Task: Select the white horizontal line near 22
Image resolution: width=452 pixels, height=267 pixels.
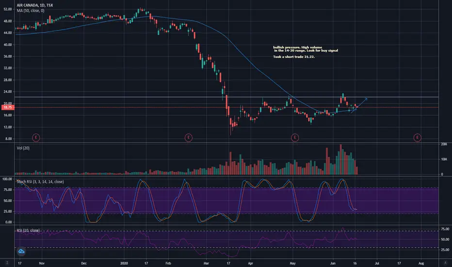Action: (226, 97)
